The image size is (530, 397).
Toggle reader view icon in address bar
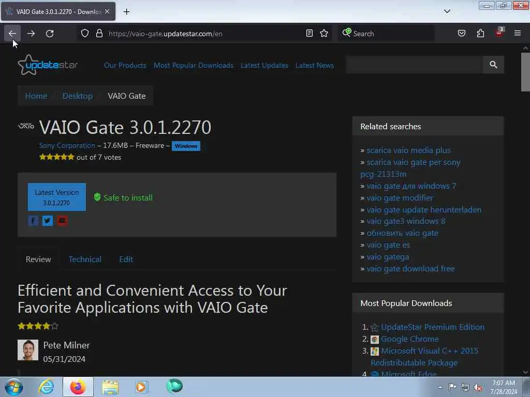(310, 33)
